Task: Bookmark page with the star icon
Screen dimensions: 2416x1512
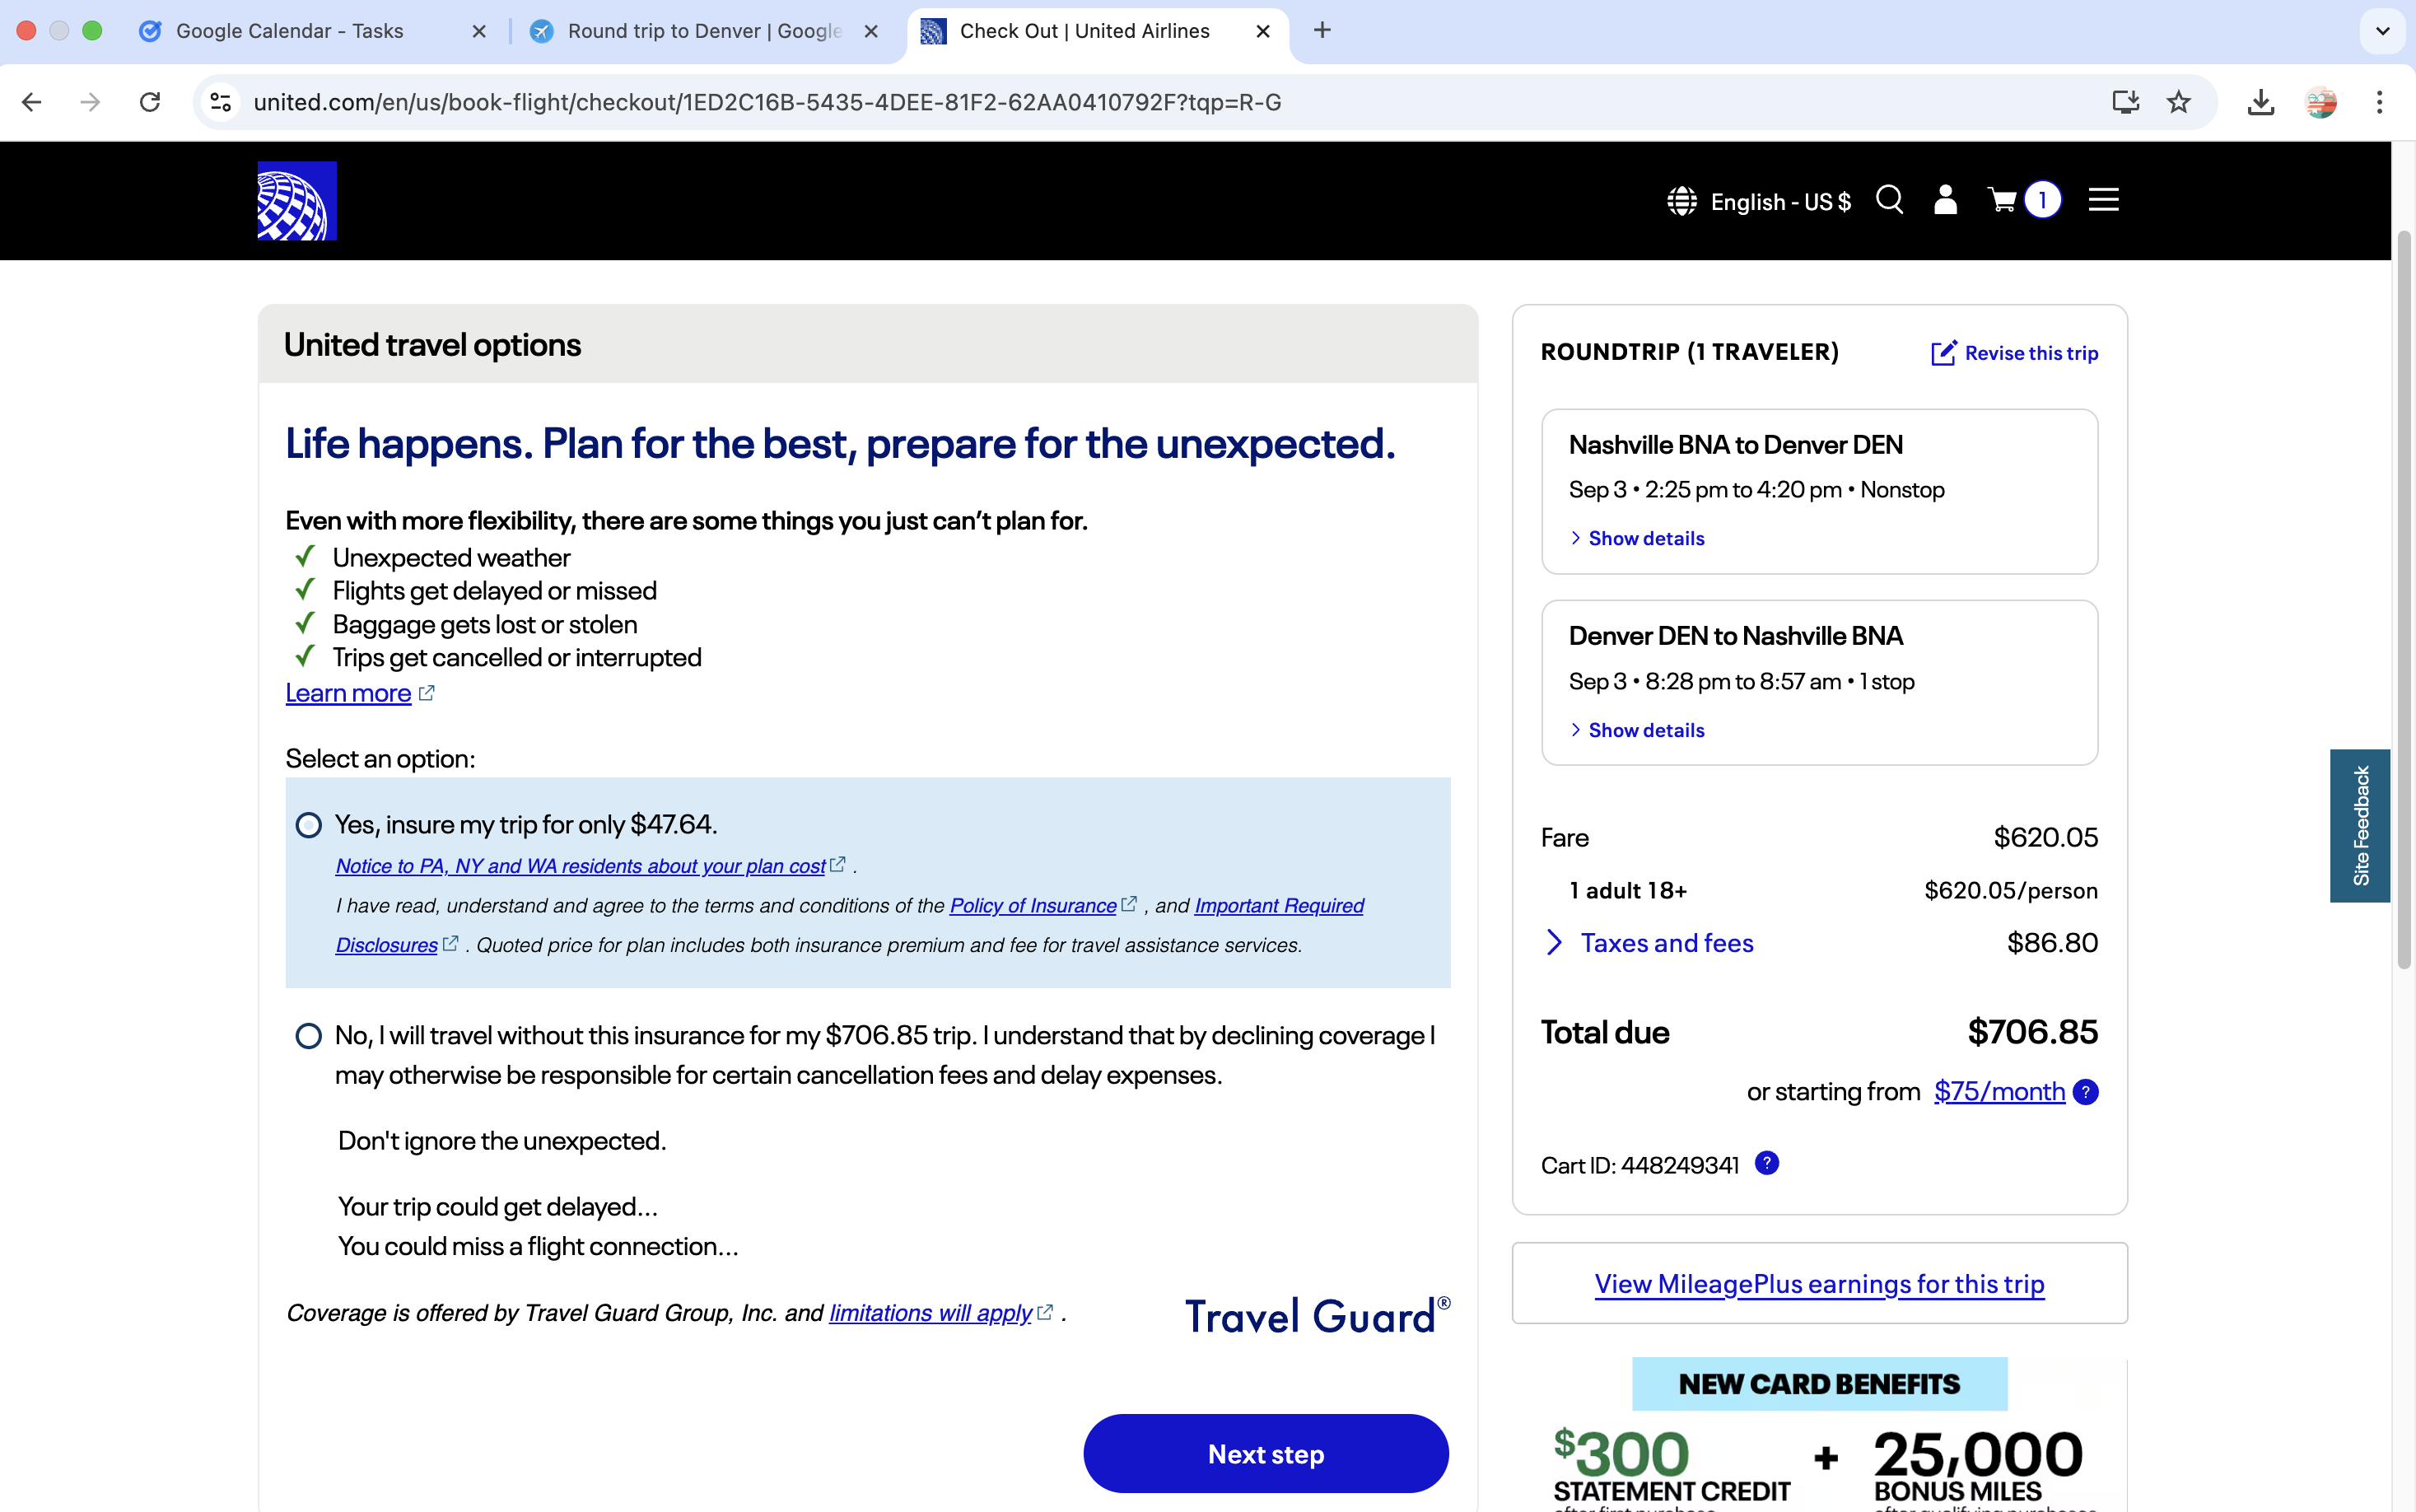Action: coord(2179,102)
